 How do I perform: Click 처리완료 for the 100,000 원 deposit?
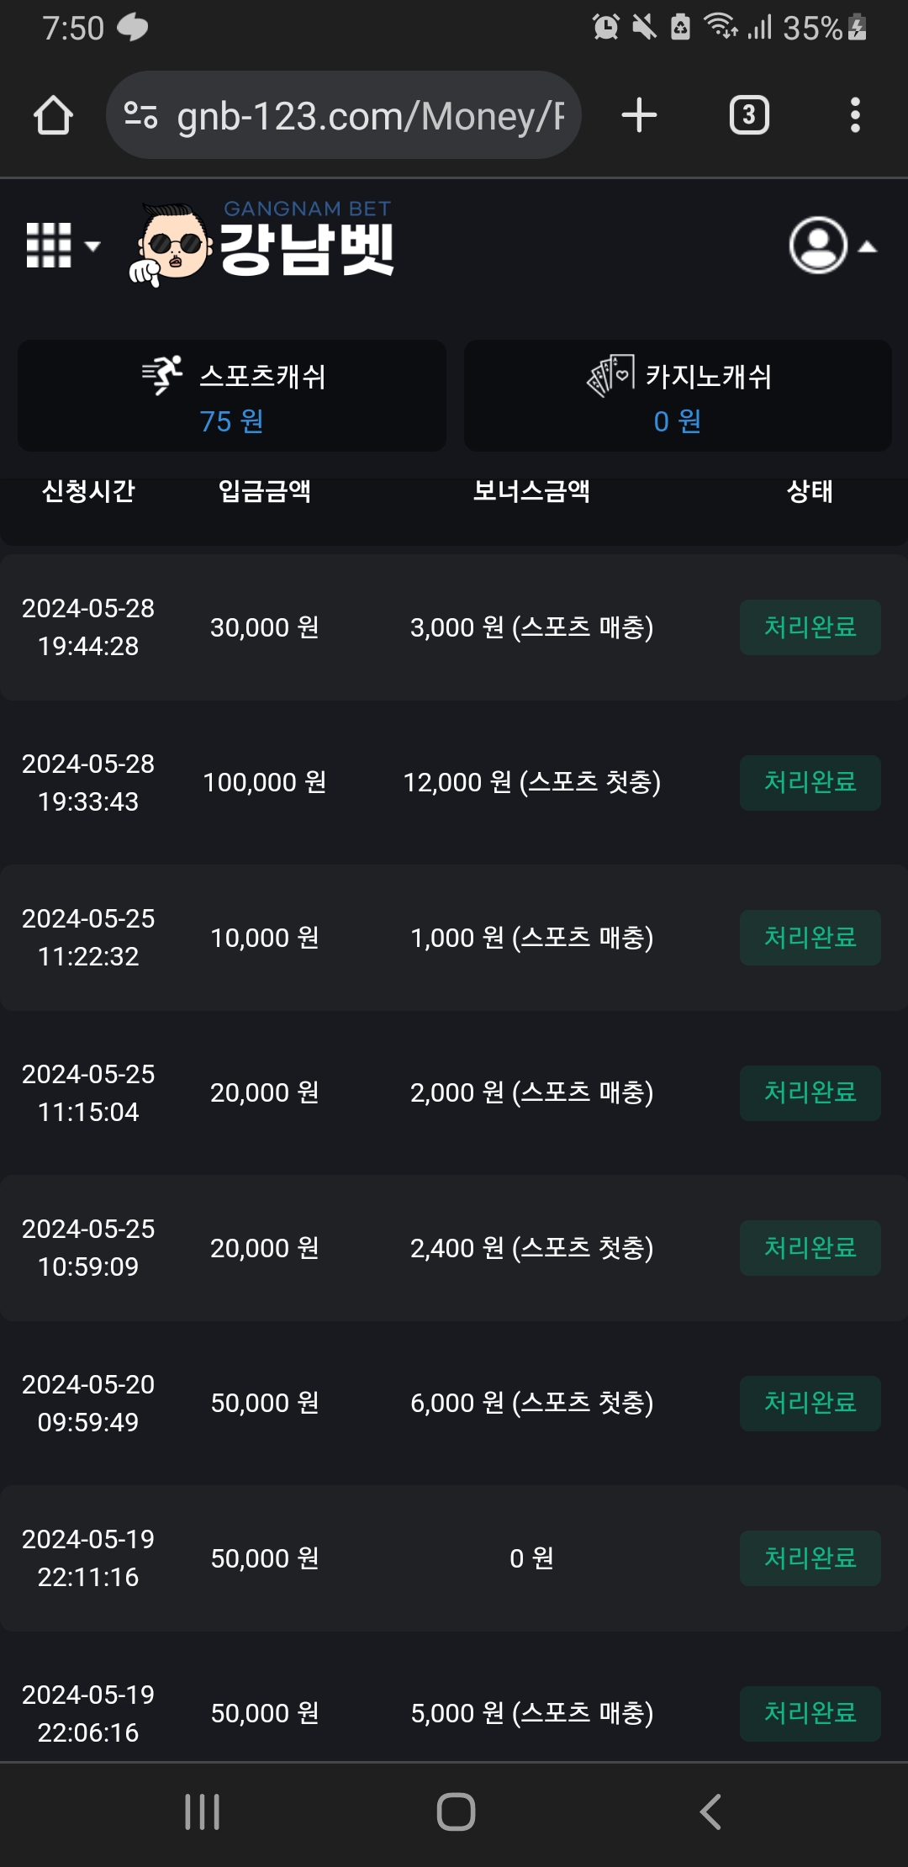click(810, 783)
